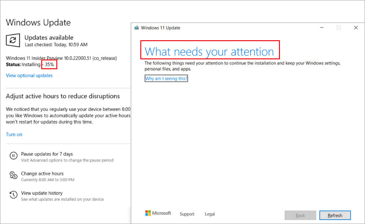Click the Updates available heading
The image size is (365, 224).
point(49,38)
